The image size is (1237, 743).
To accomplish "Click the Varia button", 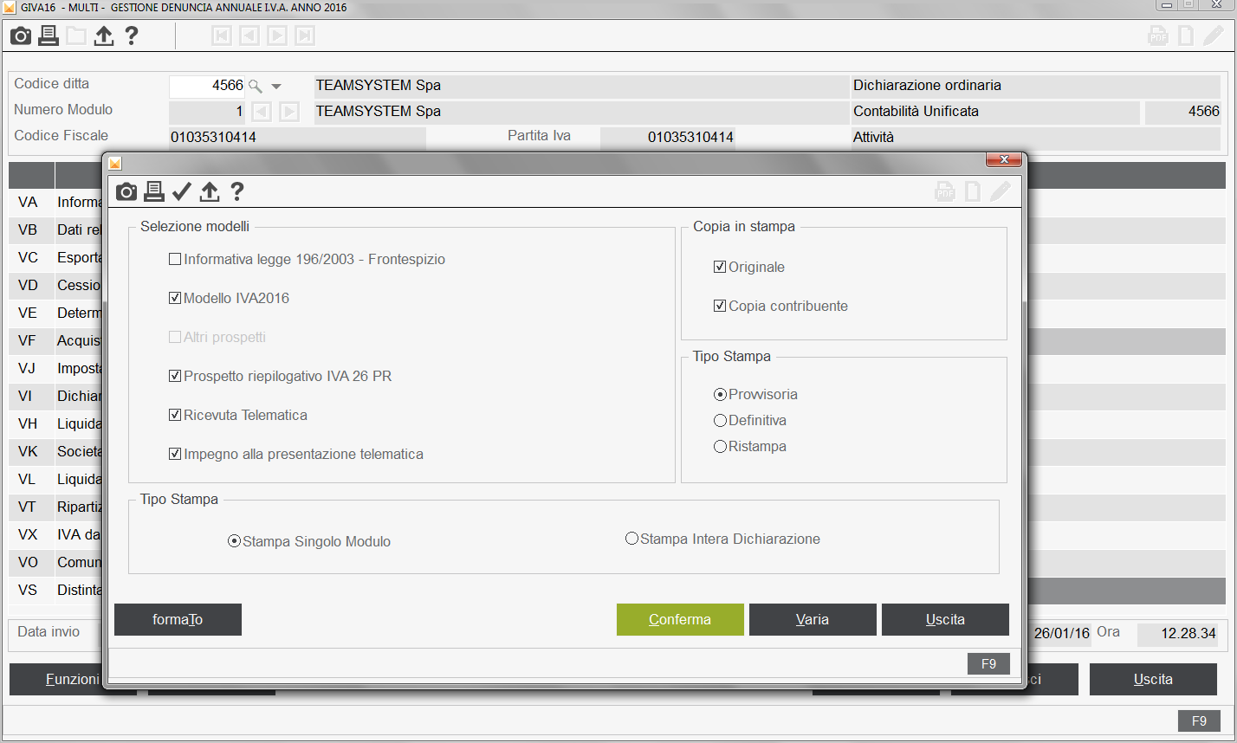I will (x=813, y=619).
